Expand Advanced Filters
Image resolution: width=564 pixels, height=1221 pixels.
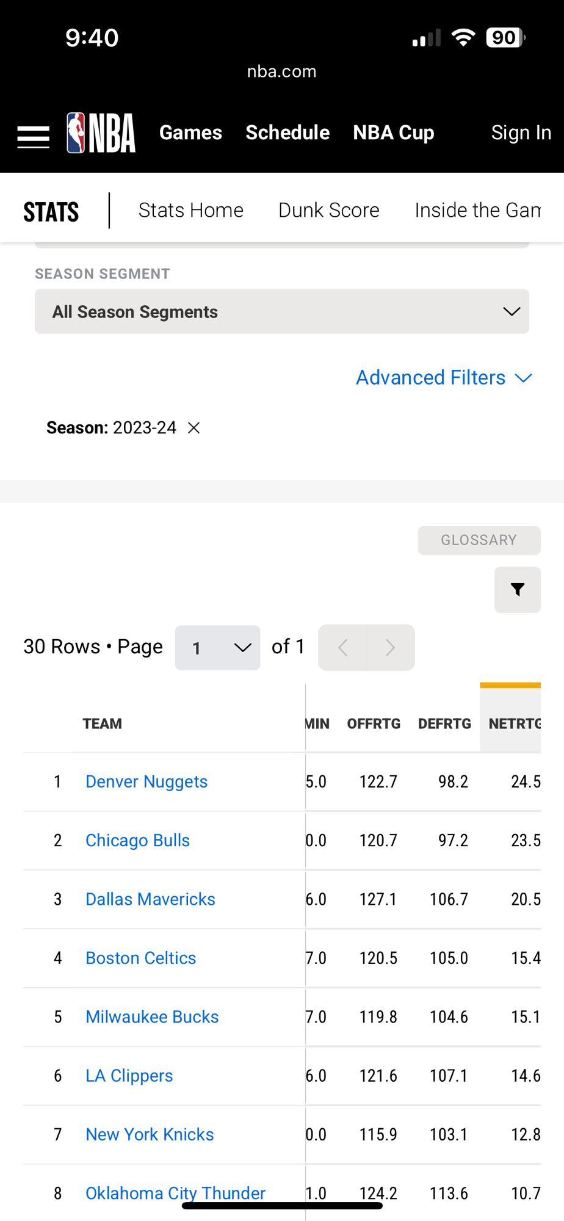point(444,378)
